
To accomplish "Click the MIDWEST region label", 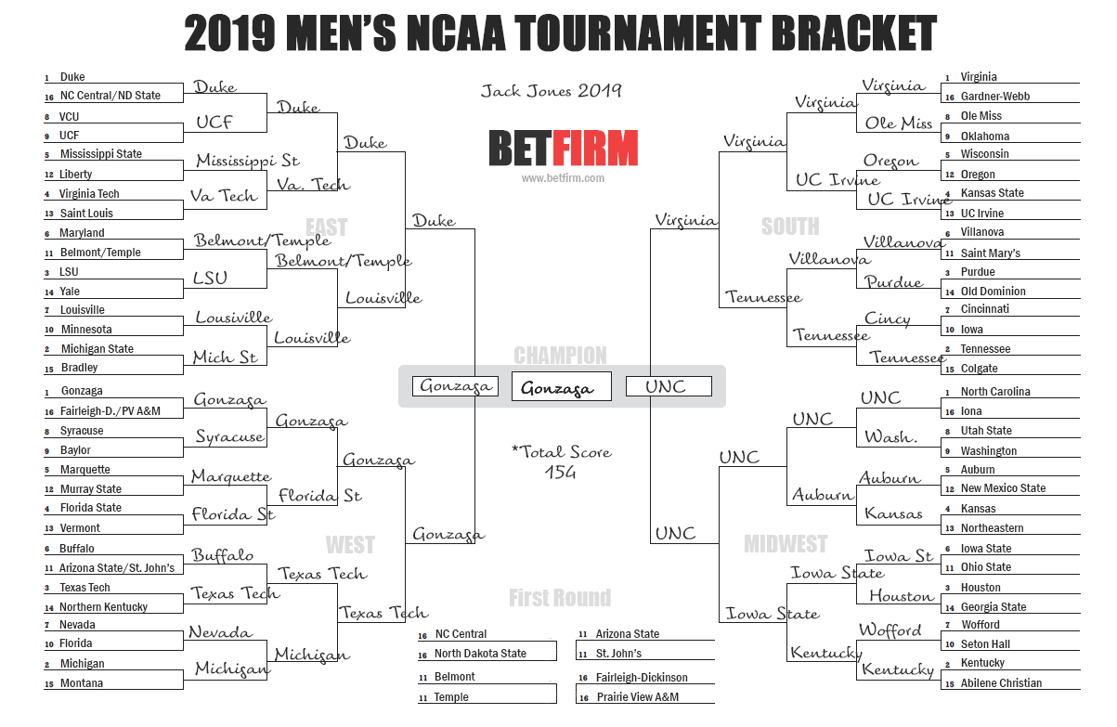I will (x=785, y=543).
